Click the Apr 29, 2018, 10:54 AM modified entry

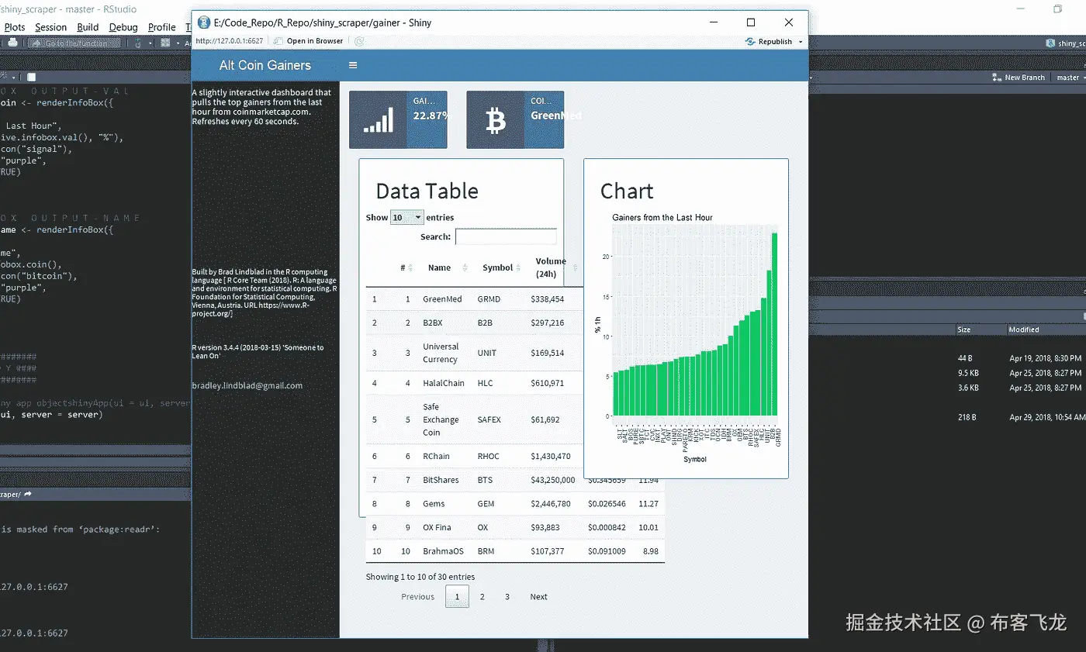(x=1047, y=417)
